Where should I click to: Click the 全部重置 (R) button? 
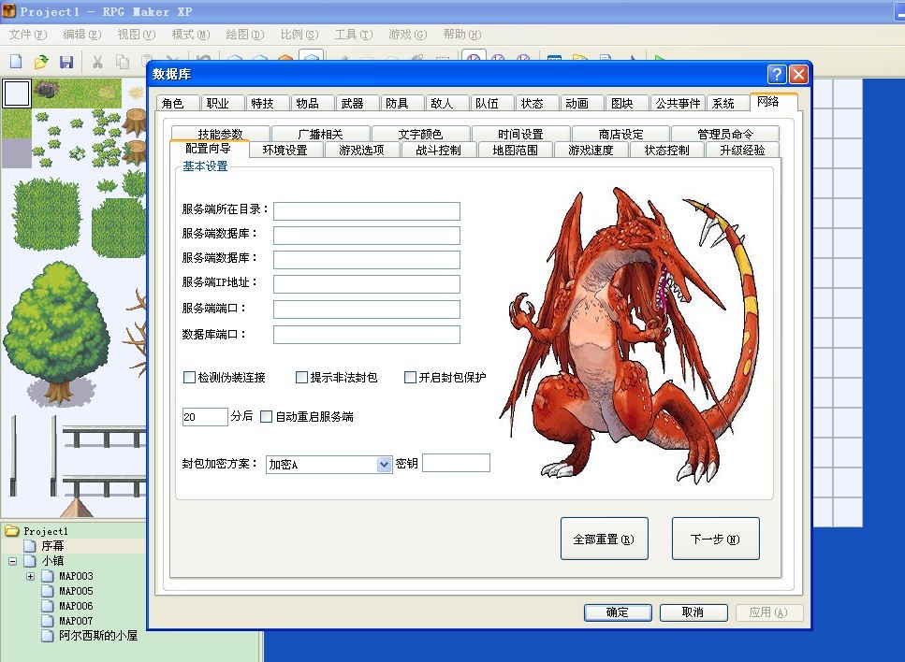[x=605, y=539]
